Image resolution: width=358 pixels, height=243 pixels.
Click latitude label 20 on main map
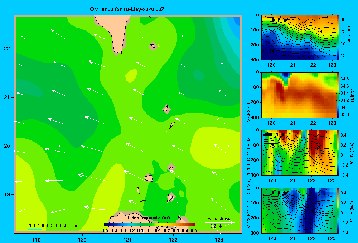[x=7, y=146]
